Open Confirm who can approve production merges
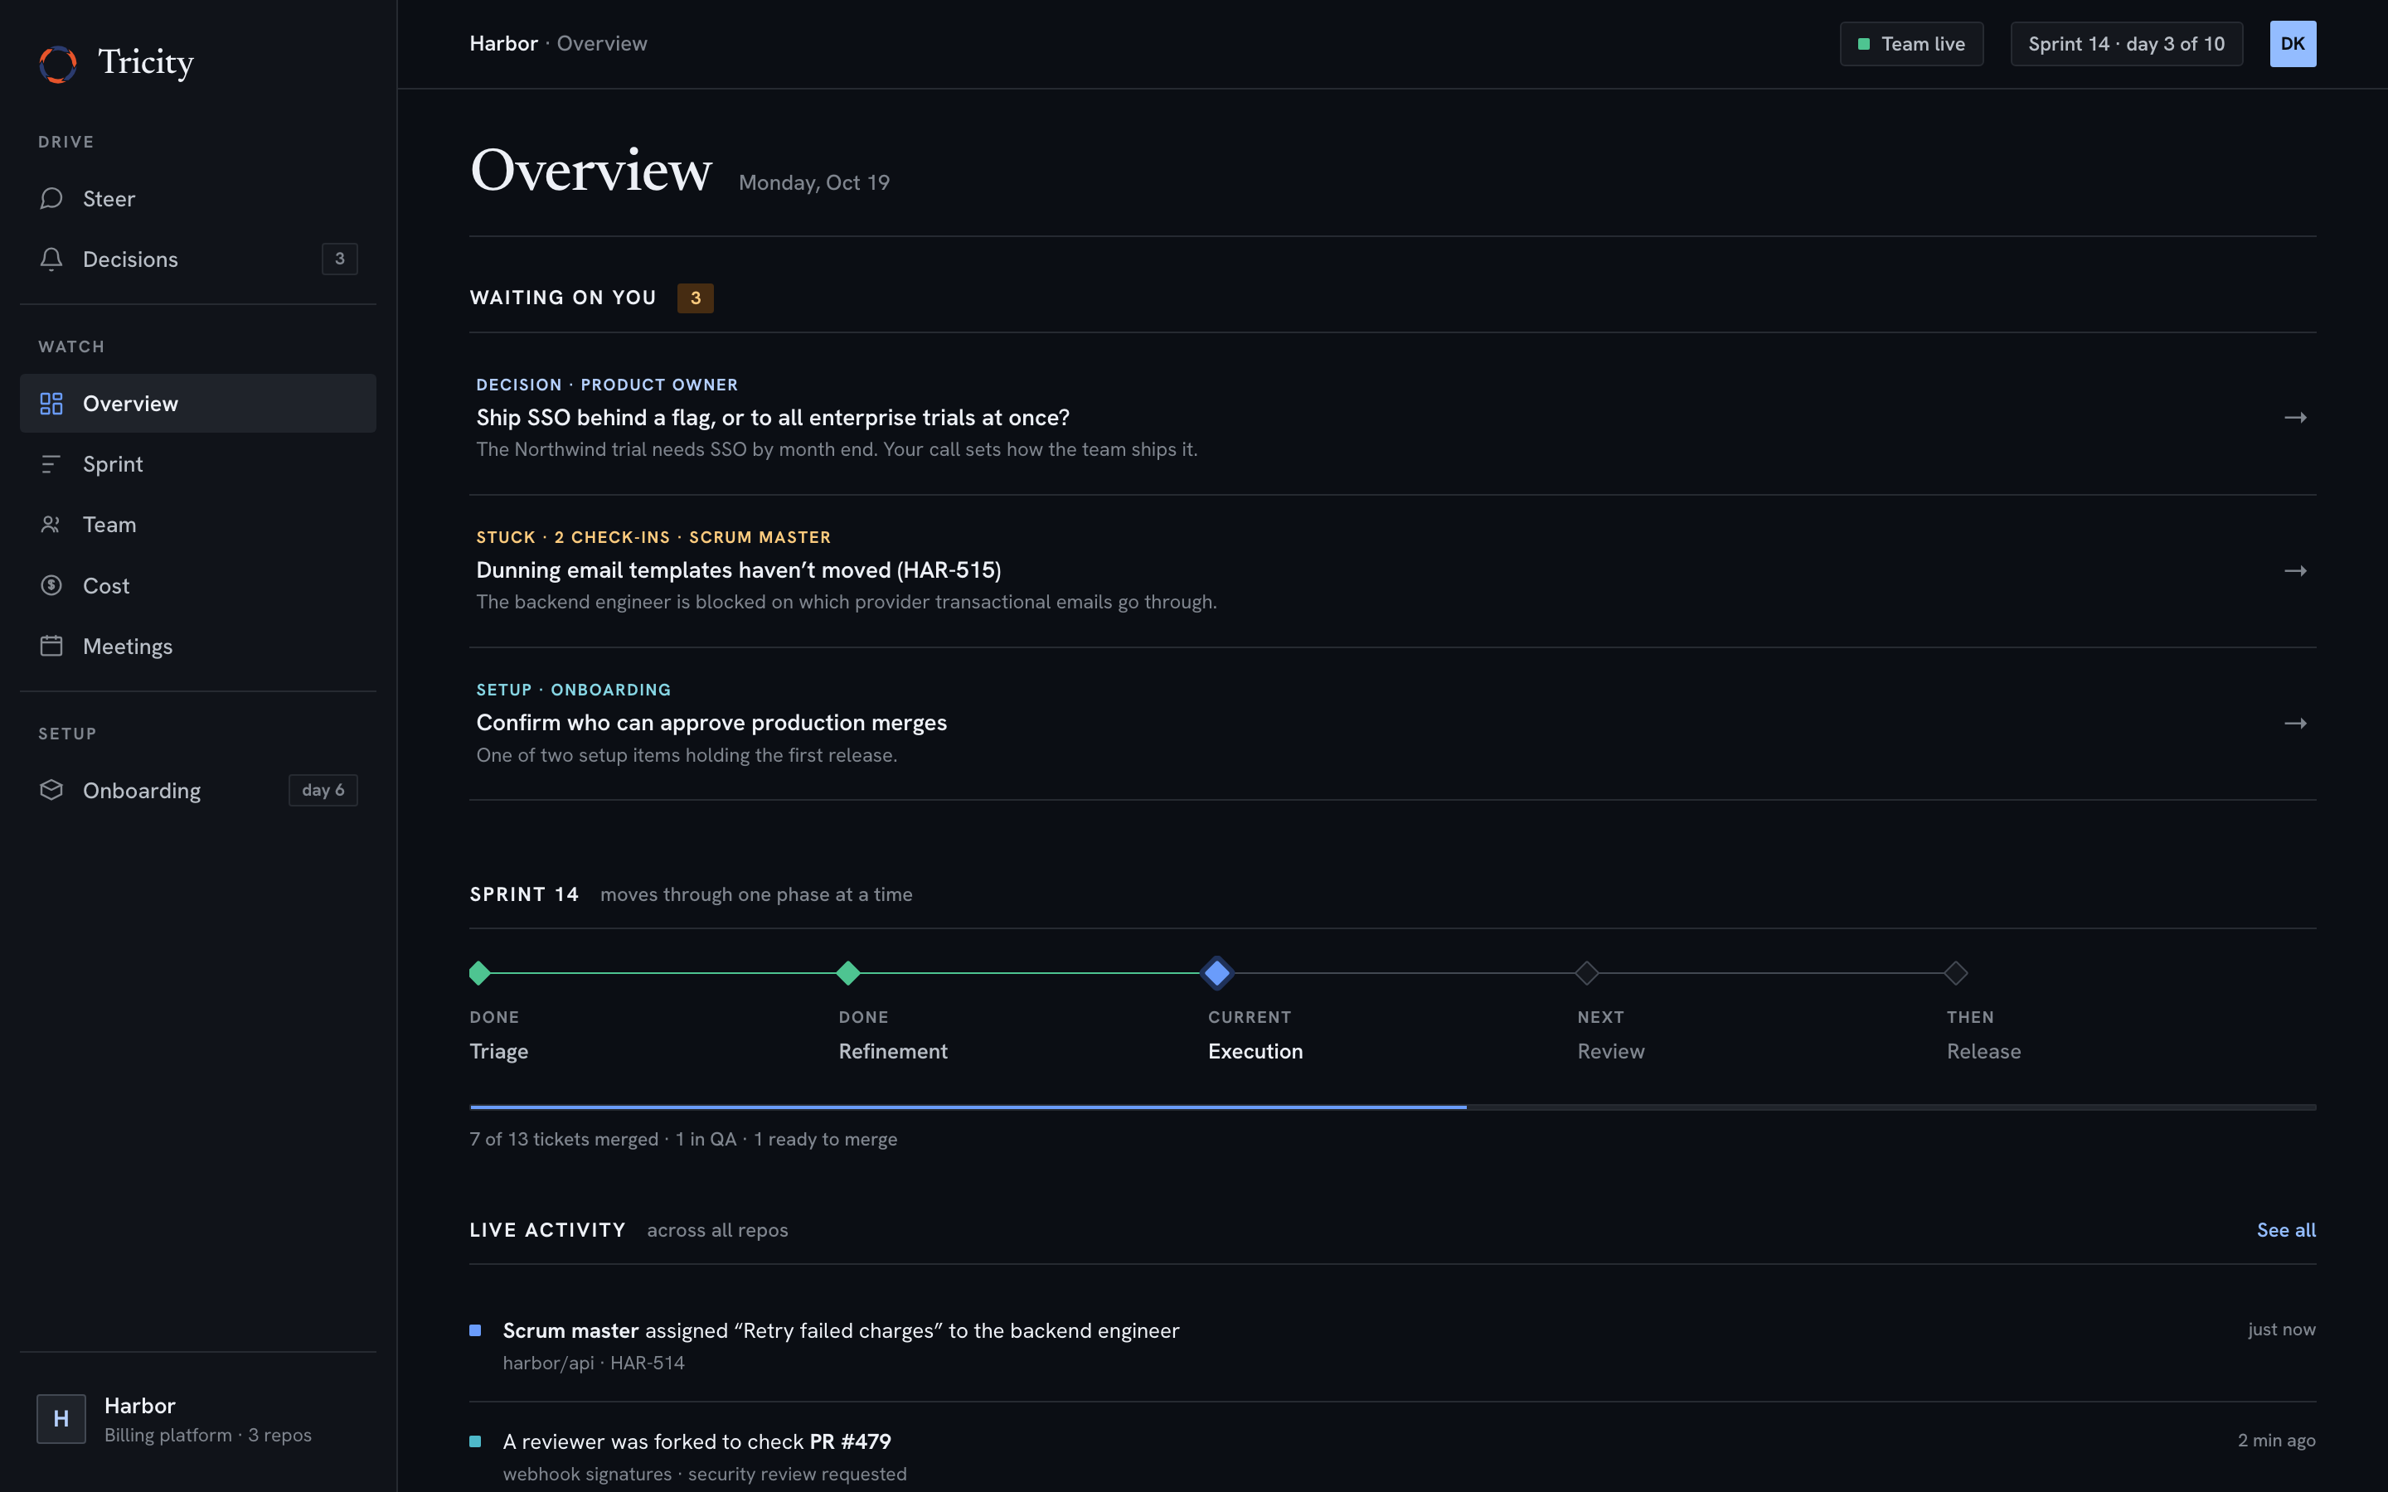This screenshot has height=1492, width=2388. point(1392,724)
